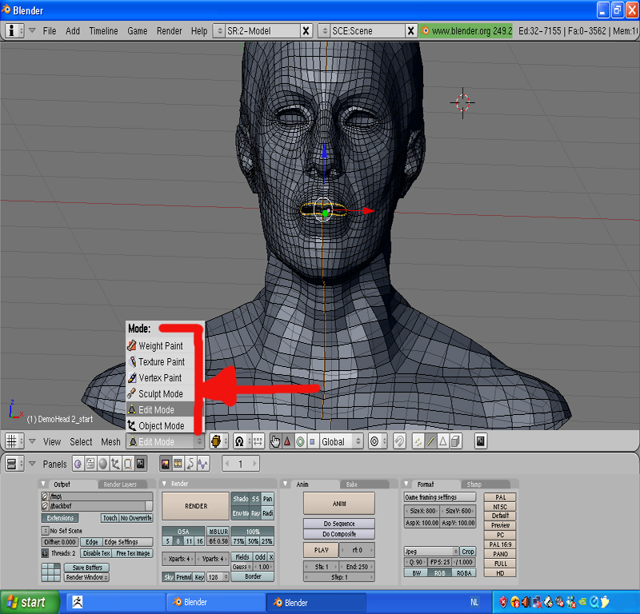Click the PLAY button
This screenshot has height=614, width=640.
(322, 550)
